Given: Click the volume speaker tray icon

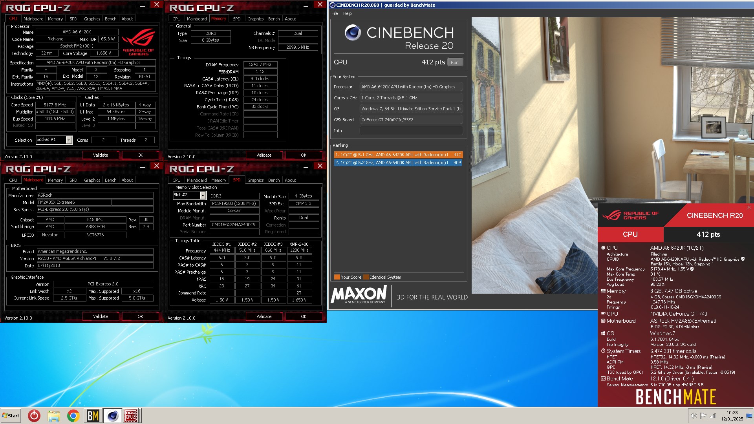Looking at the screenshot, I should click(694, 416).
